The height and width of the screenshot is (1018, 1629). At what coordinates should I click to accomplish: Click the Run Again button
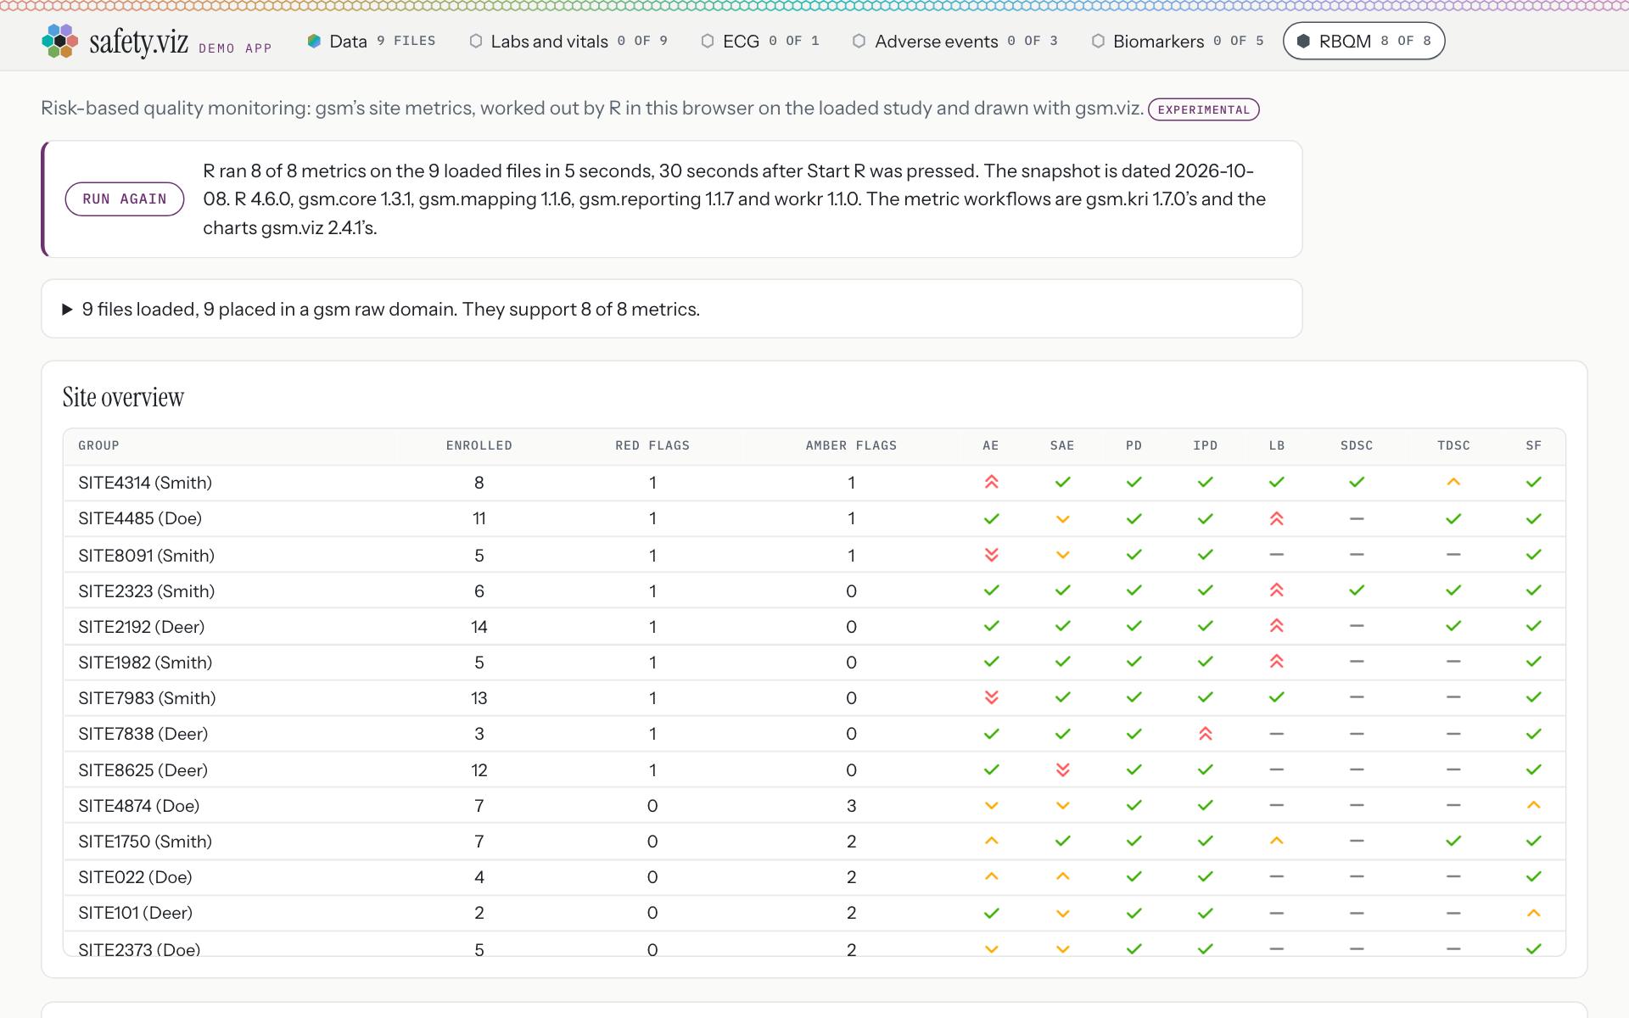click(125, 199)
